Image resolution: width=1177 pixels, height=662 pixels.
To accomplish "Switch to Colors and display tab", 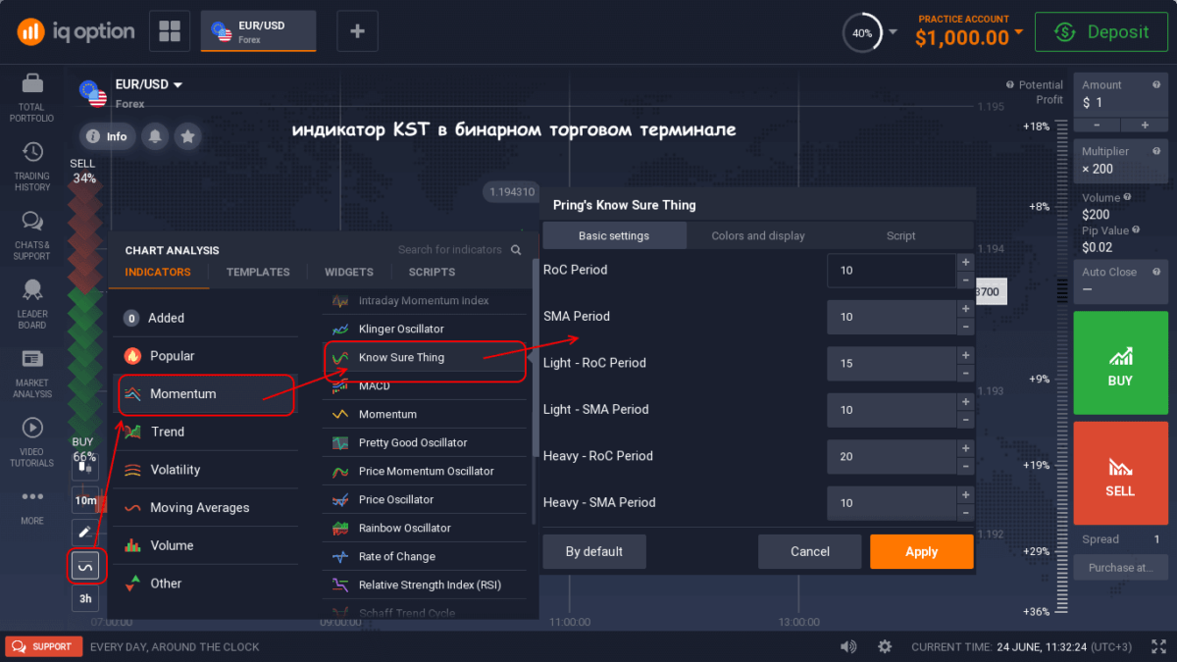I will coord(757,235).
